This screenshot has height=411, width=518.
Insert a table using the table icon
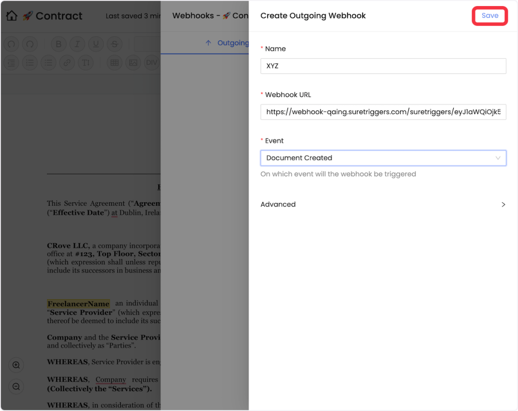(x=115, y=63)
